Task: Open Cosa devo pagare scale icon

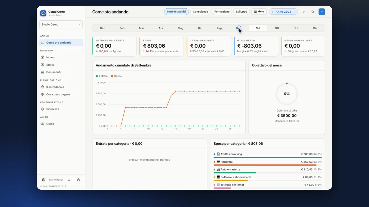Action: point(42,94)
